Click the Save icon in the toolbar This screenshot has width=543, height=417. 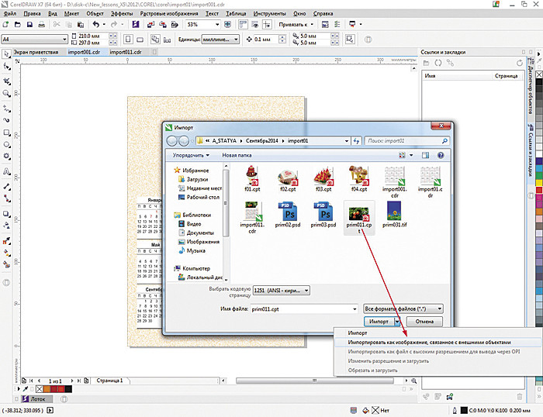click(29, 25)
